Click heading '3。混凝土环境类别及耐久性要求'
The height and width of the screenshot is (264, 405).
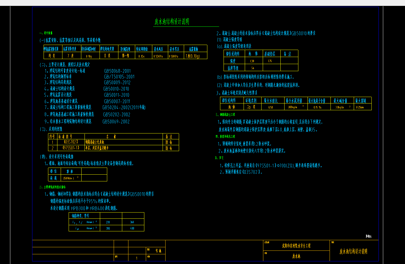tap(237, 93)
